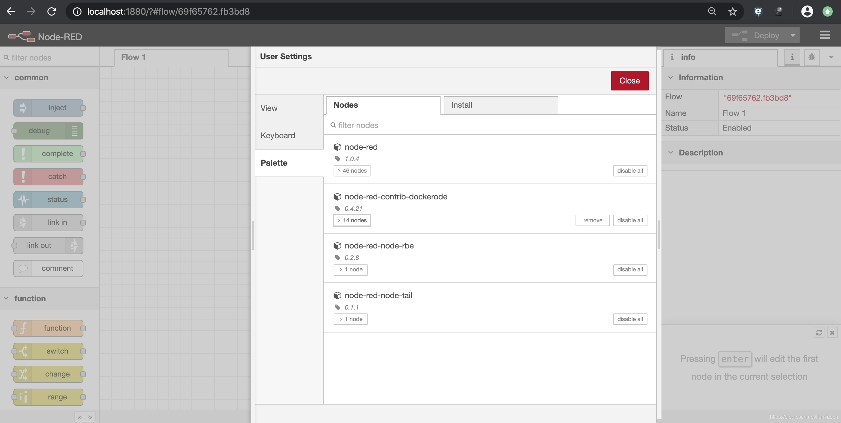Image resolution: width=841 pixels, height=423 pixels.
Task: Switch to the View settings tab
Action: pos(290,108)
